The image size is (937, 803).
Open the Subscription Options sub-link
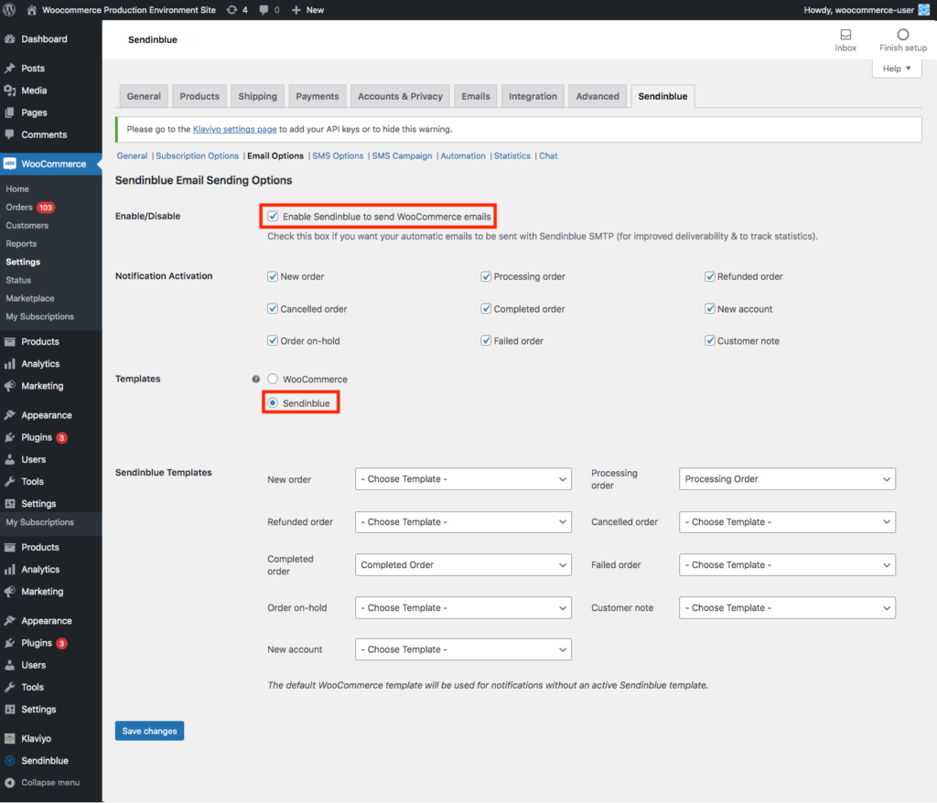[x=198, y=156]
